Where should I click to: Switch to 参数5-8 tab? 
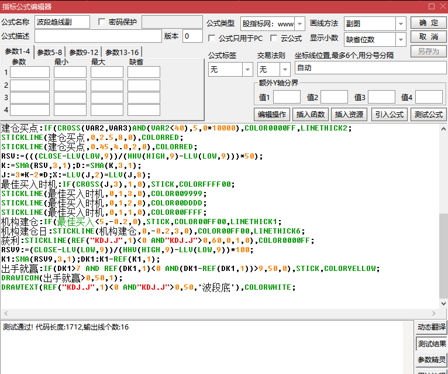[50, 52]
